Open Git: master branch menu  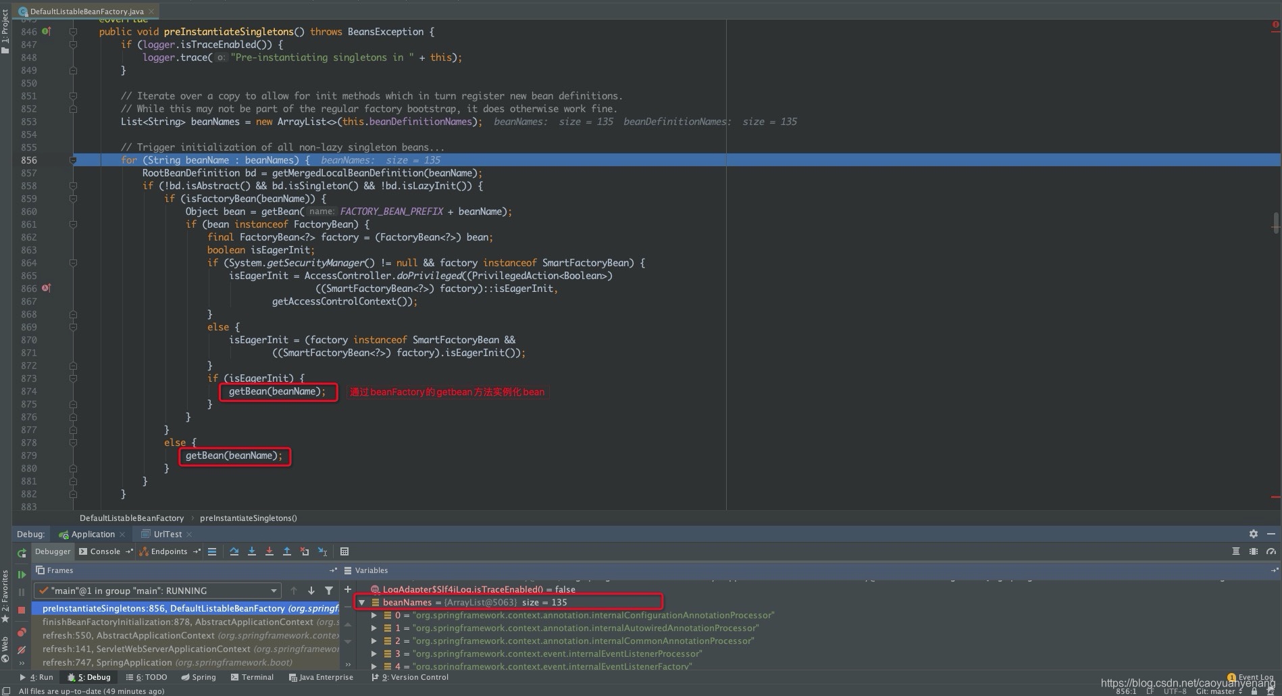(x=1219, y=691)
